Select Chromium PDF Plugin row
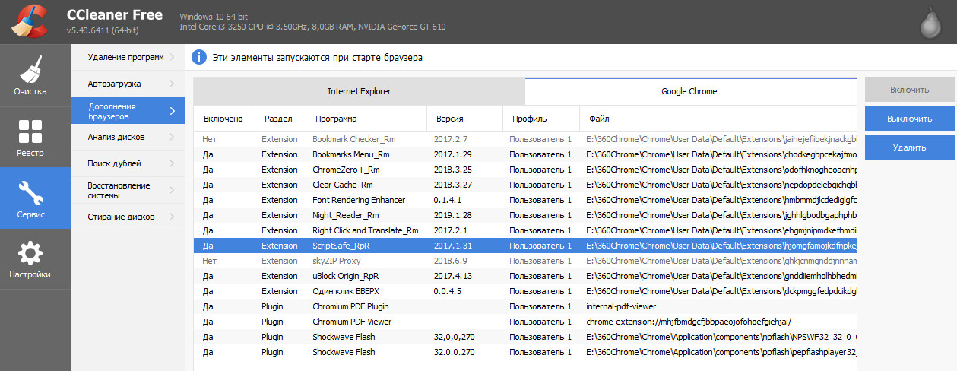This screenshot has height=371, width=957. (x=525, y=306)
